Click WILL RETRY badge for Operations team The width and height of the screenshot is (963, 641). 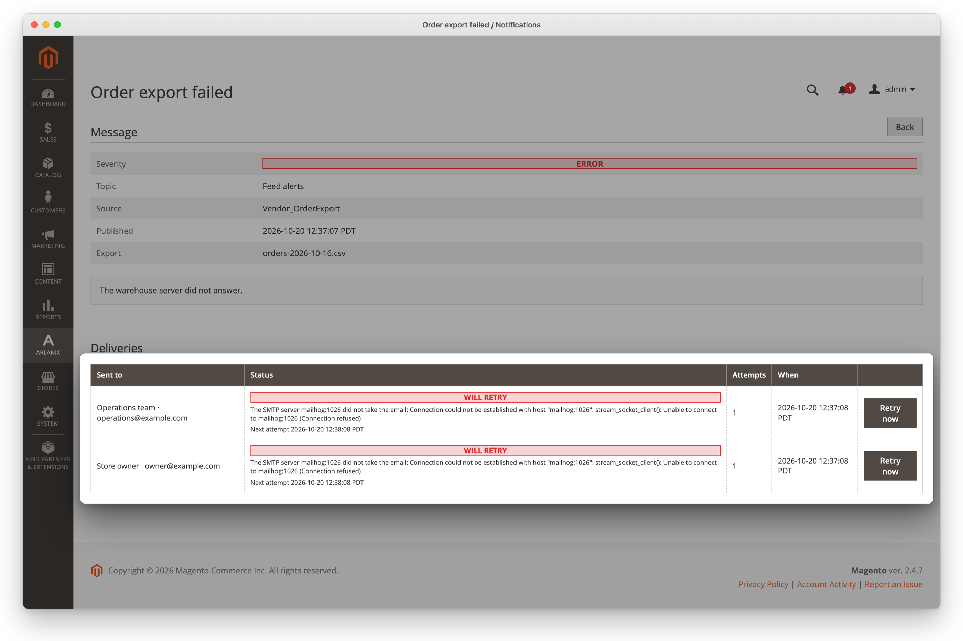point(485,397)
